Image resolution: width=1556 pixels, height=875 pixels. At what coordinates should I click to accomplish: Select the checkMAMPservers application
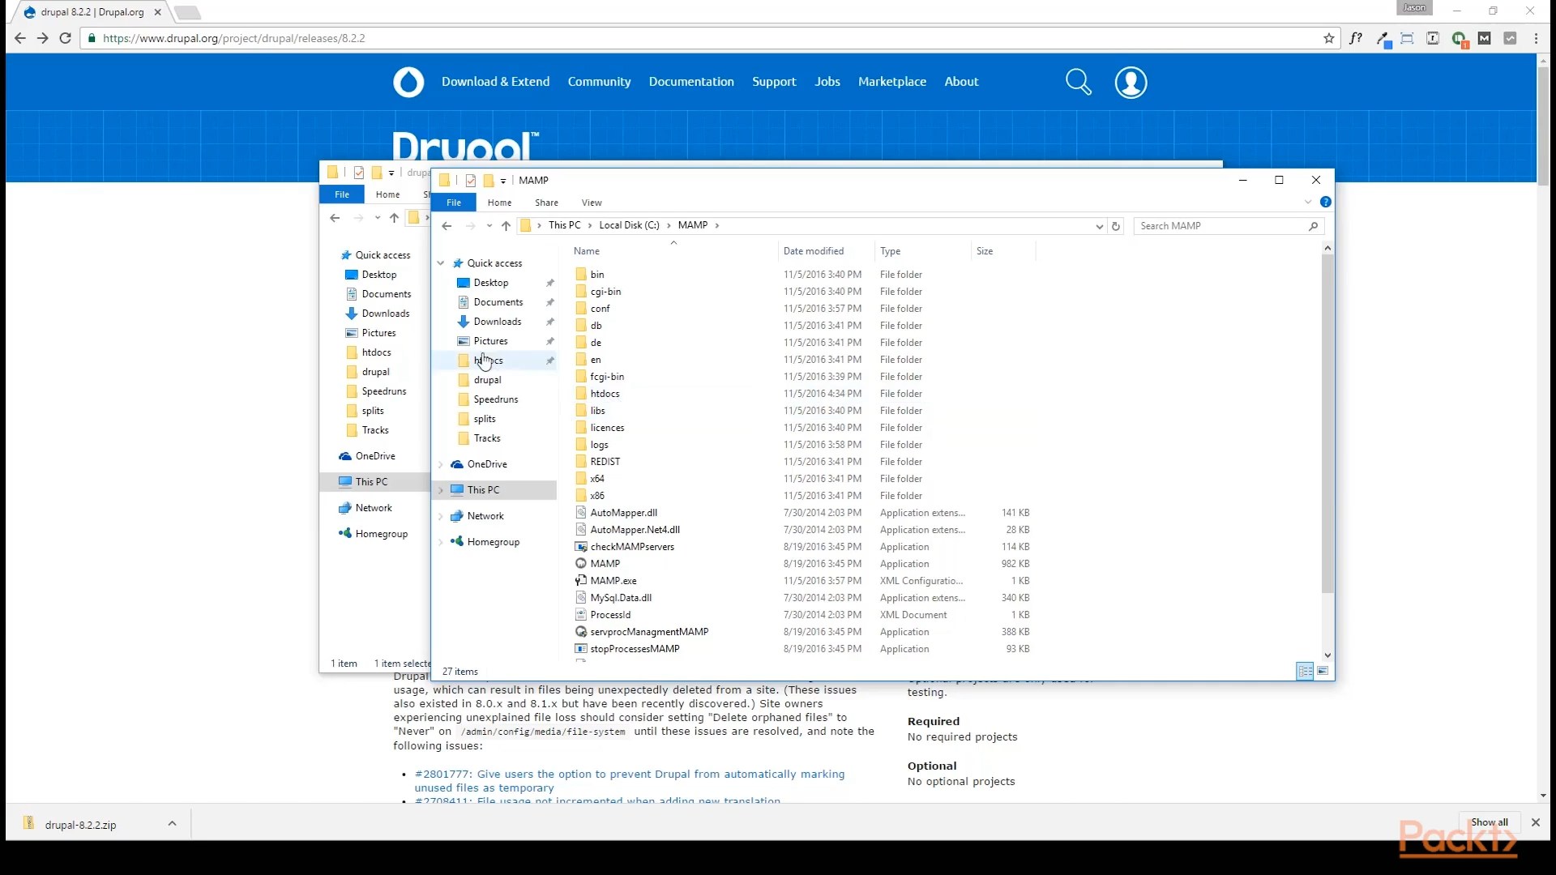pos(632,547)
